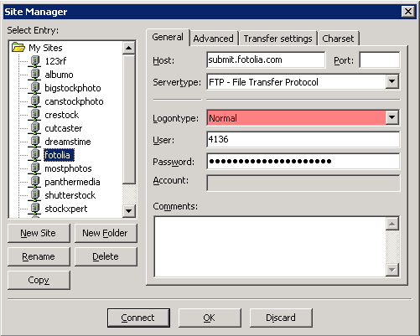420x336 pixels.
Task: Click the server icon beside mostphotos
Action: [x=34, y=168]
